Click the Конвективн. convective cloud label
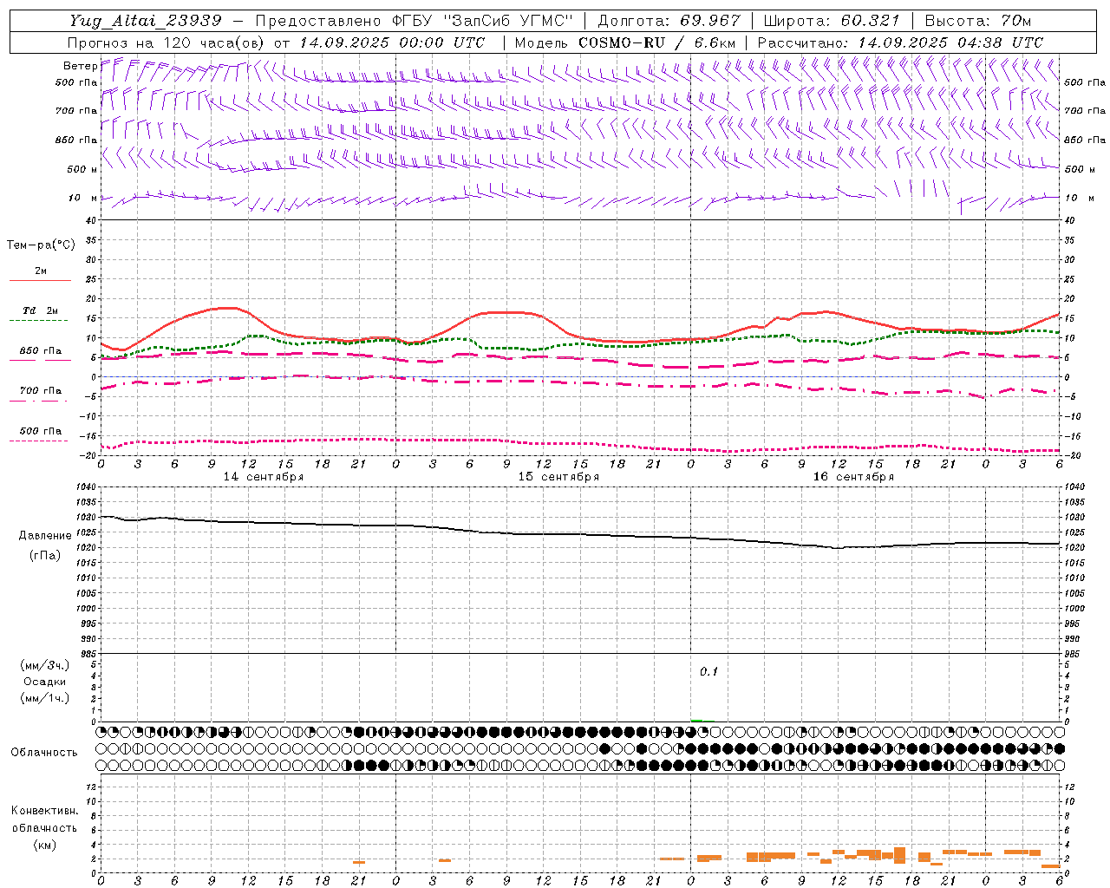1110x888 pixels. pos(44,811)
